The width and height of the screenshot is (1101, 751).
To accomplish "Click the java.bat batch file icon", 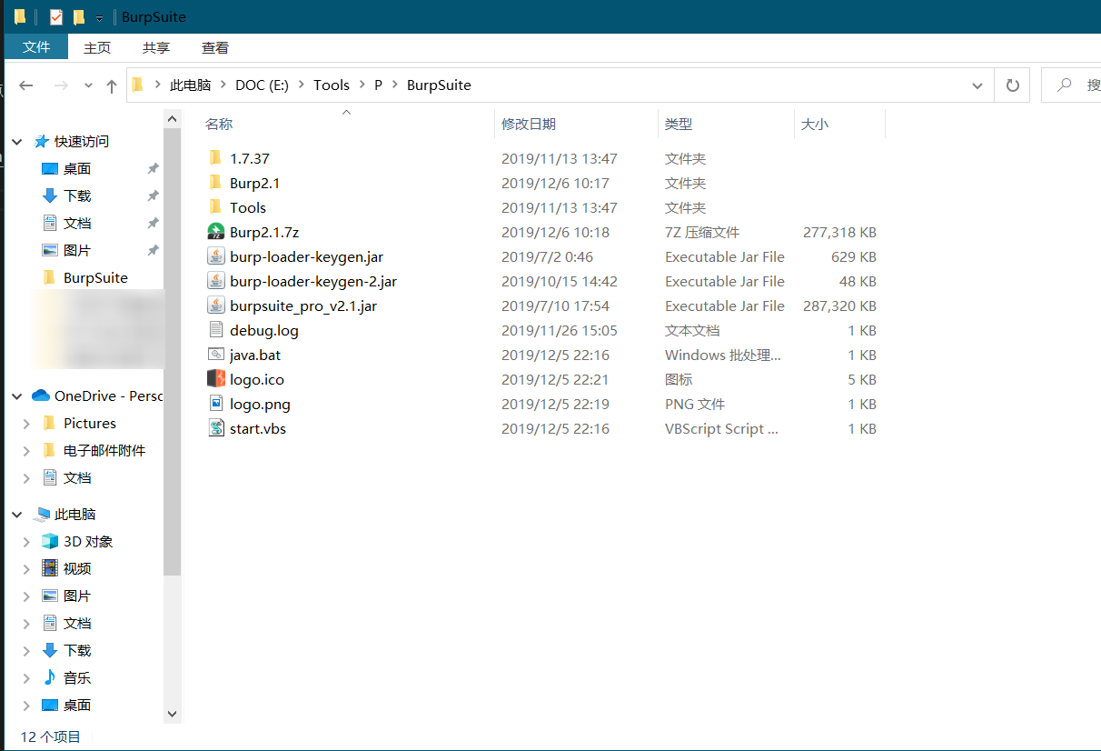I will point(215,355).
